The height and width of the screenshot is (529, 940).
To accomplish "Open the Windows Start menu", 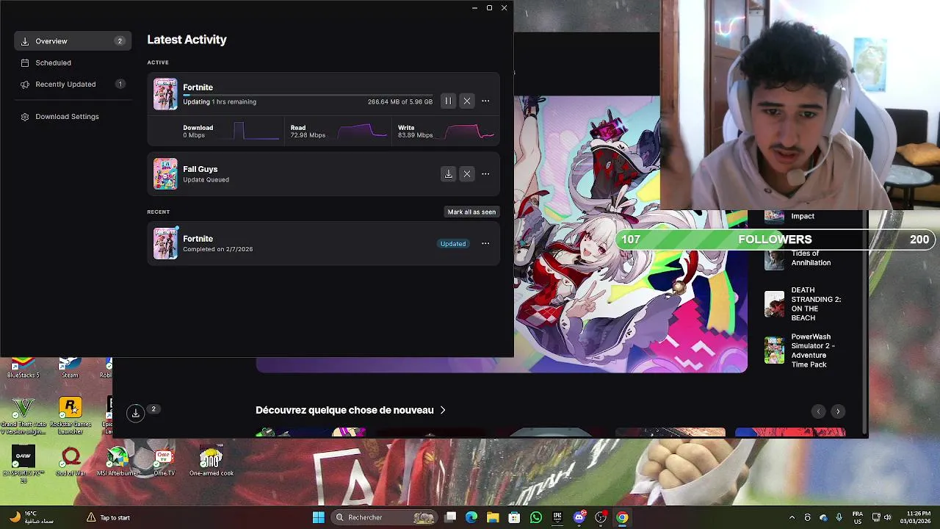I will [319, 517].
